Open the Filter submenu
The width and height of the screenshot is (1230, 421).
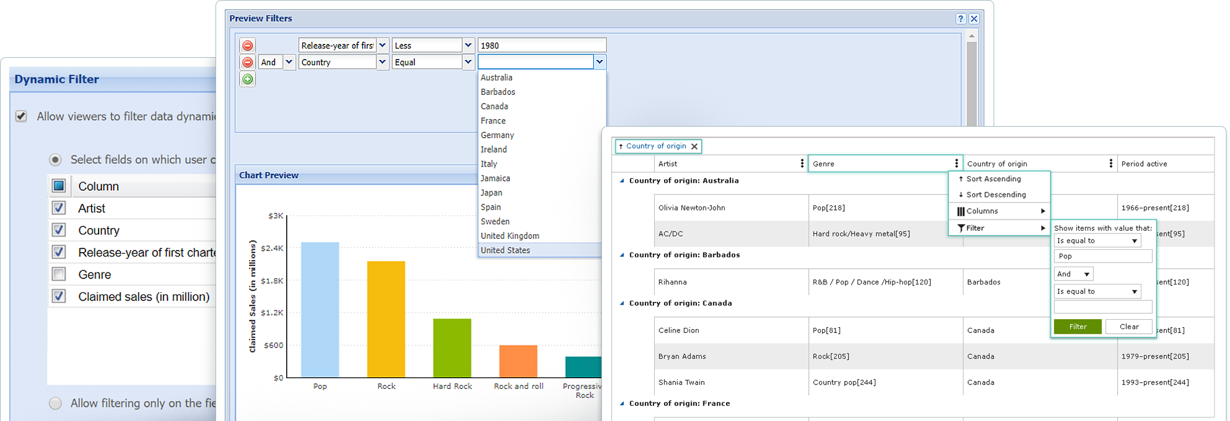(x=999, y=228)
